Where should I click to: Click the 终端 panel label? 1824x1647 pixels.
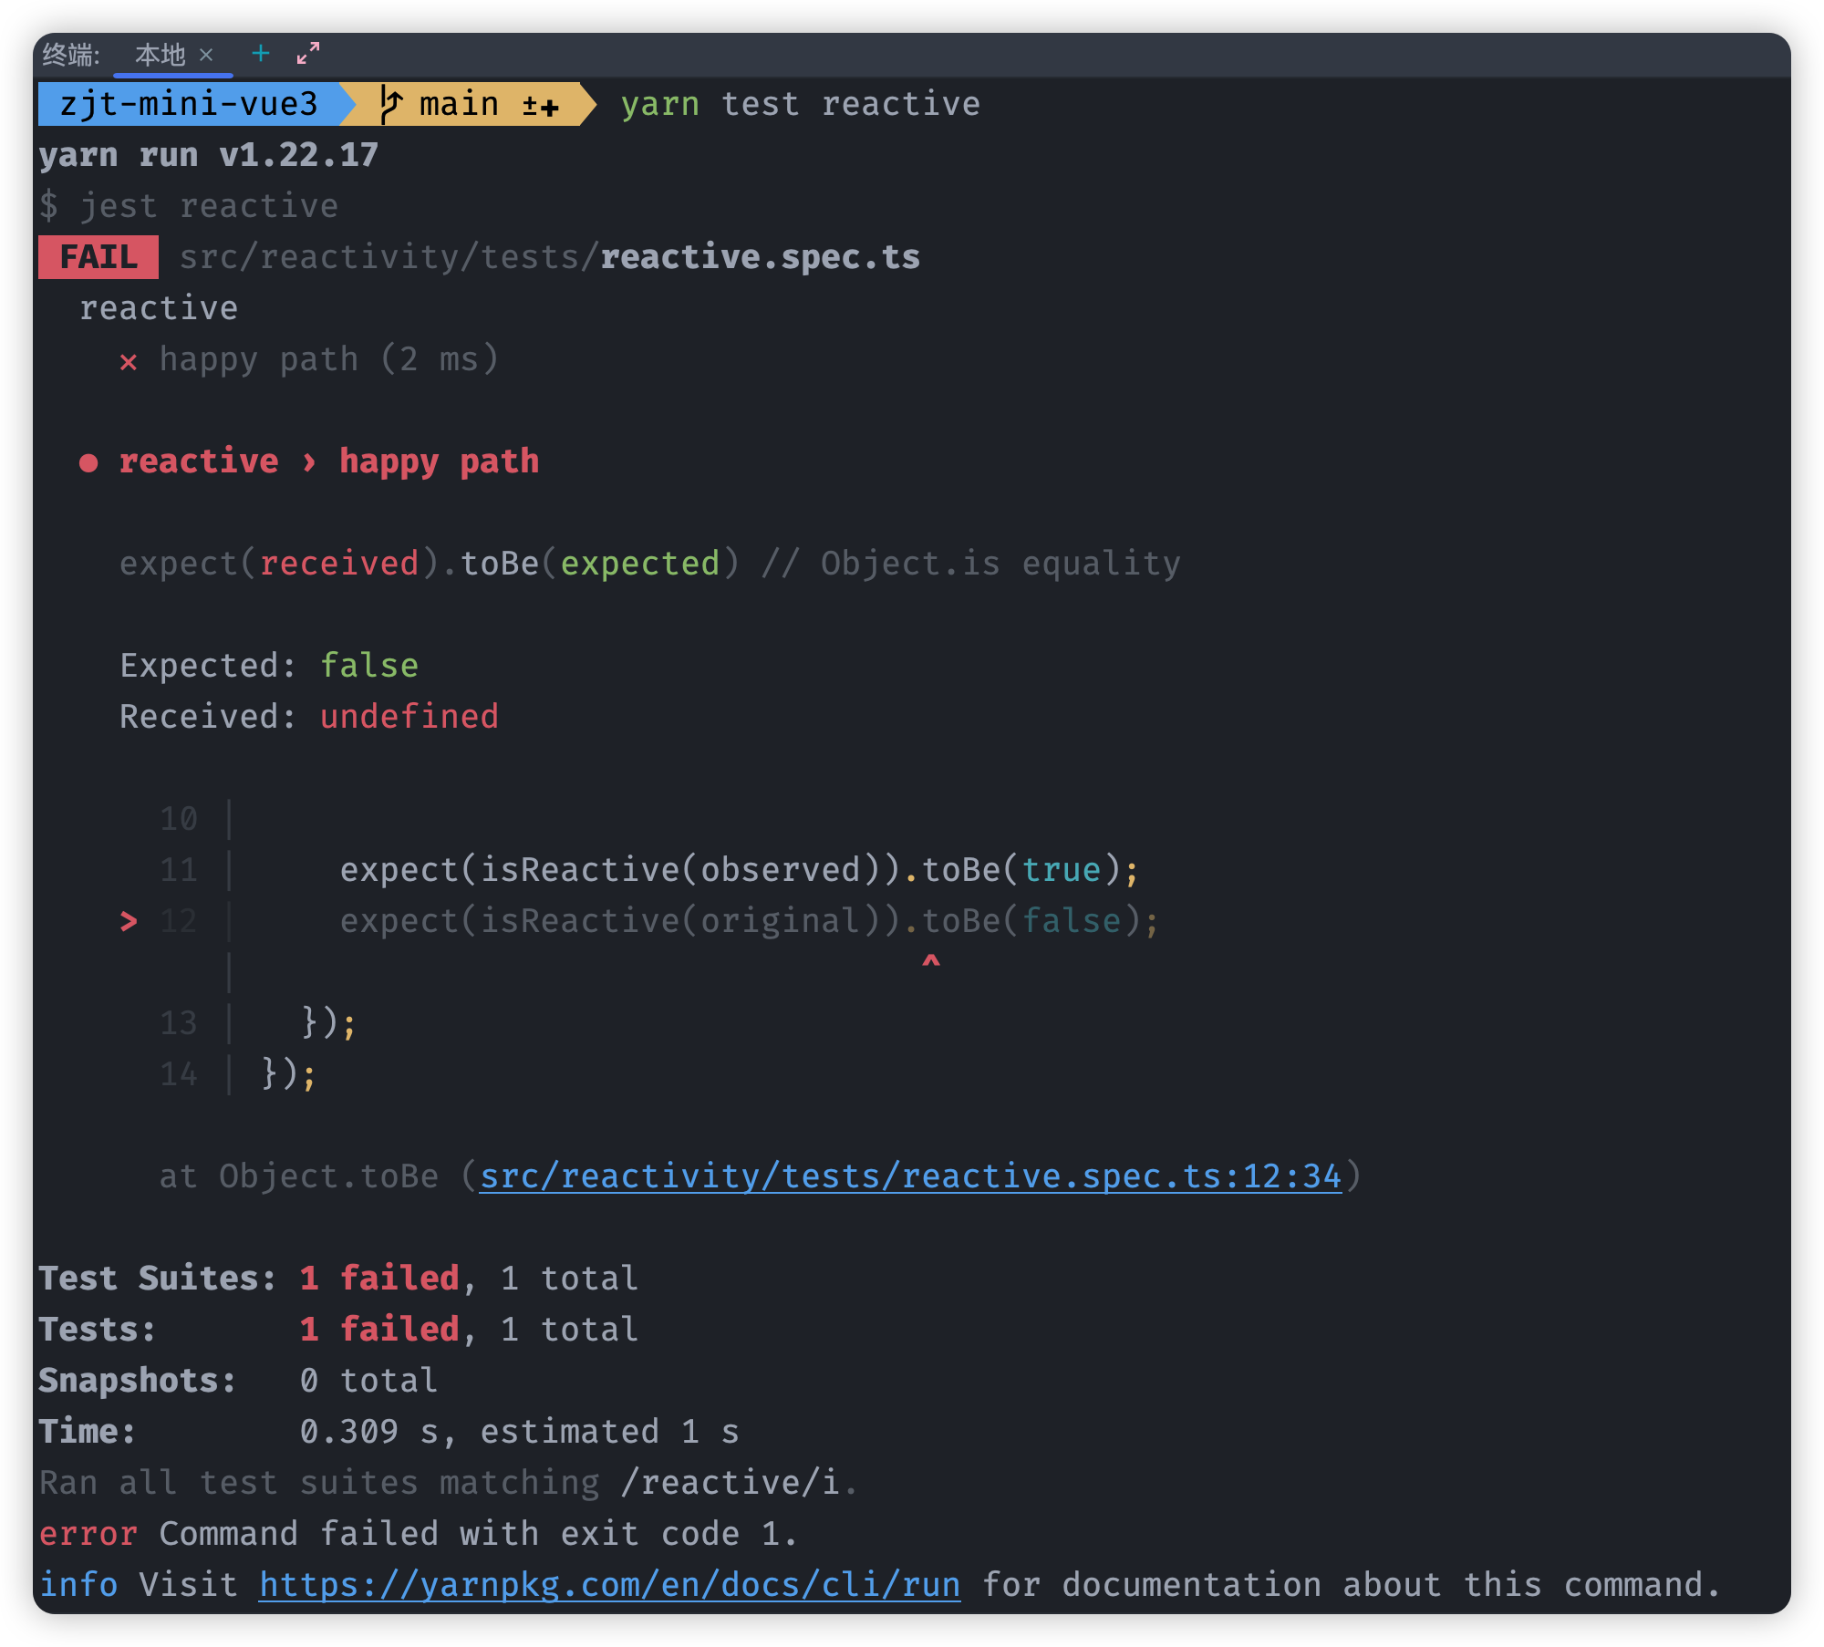pyautogui.click(x=70, y=55)
